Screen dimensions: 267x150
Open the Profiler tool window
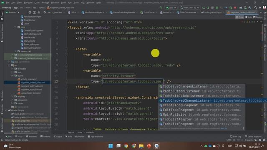point(80,137)
